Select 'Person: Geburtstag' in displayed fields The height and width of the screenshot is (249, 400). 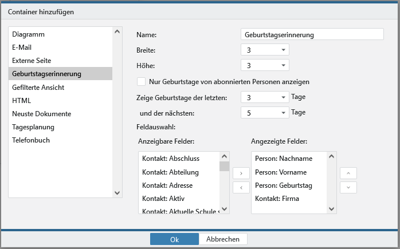[284, 185]
